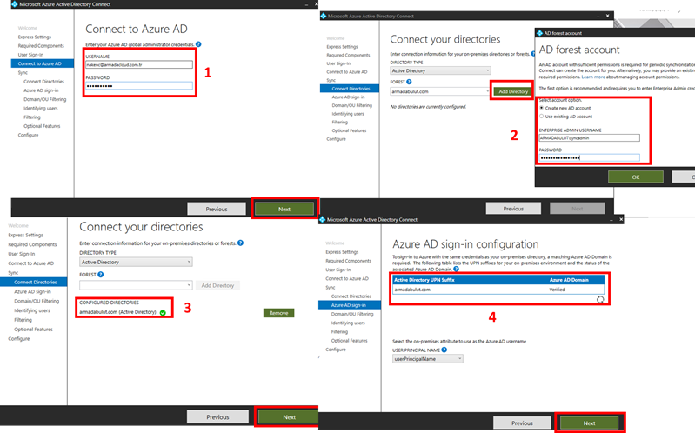Select Optional Features step on Connect to Azure AD window
695x433 pixels.
42,126
